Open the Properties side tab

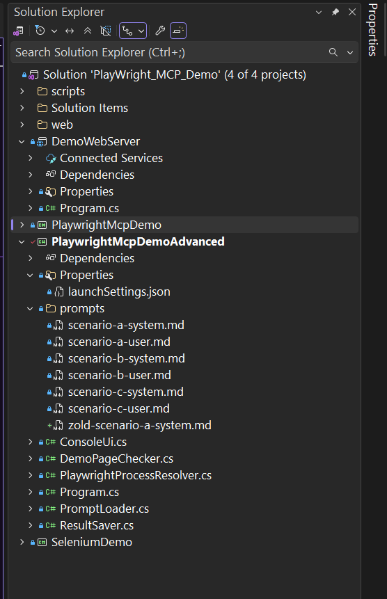[x=373, y=30]
